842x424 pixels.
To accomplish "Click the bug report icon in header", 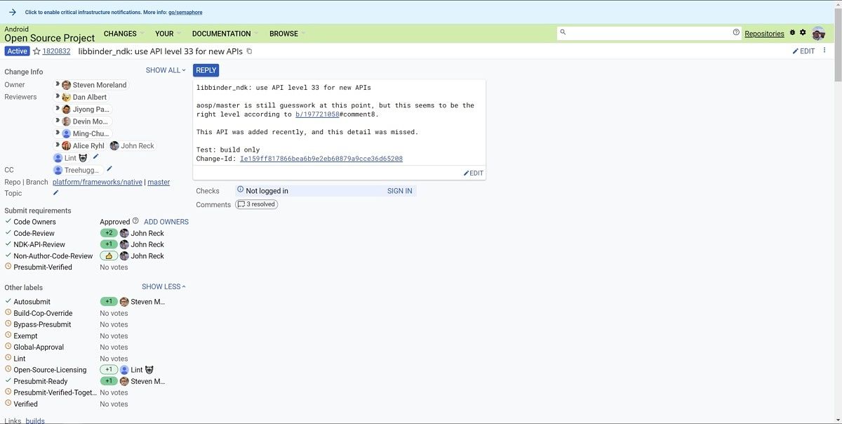I will coord(792,33).
